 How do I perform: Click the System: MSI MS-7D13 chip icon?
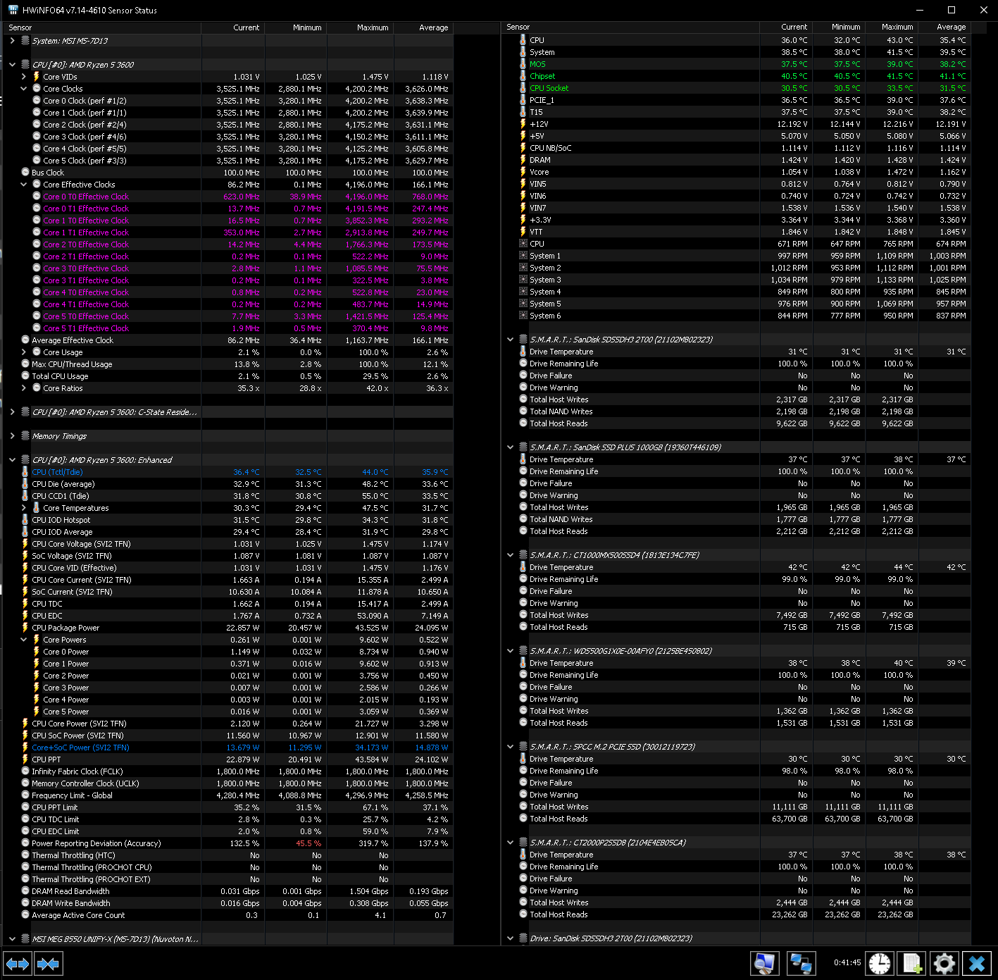(x=25, y=41)
